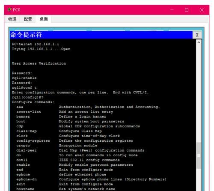Image resolution: width=214 pixels, height=191 pixels.
Task: Click 'Configure time-of-day clock' description
Action: click(x=89, y=136)
